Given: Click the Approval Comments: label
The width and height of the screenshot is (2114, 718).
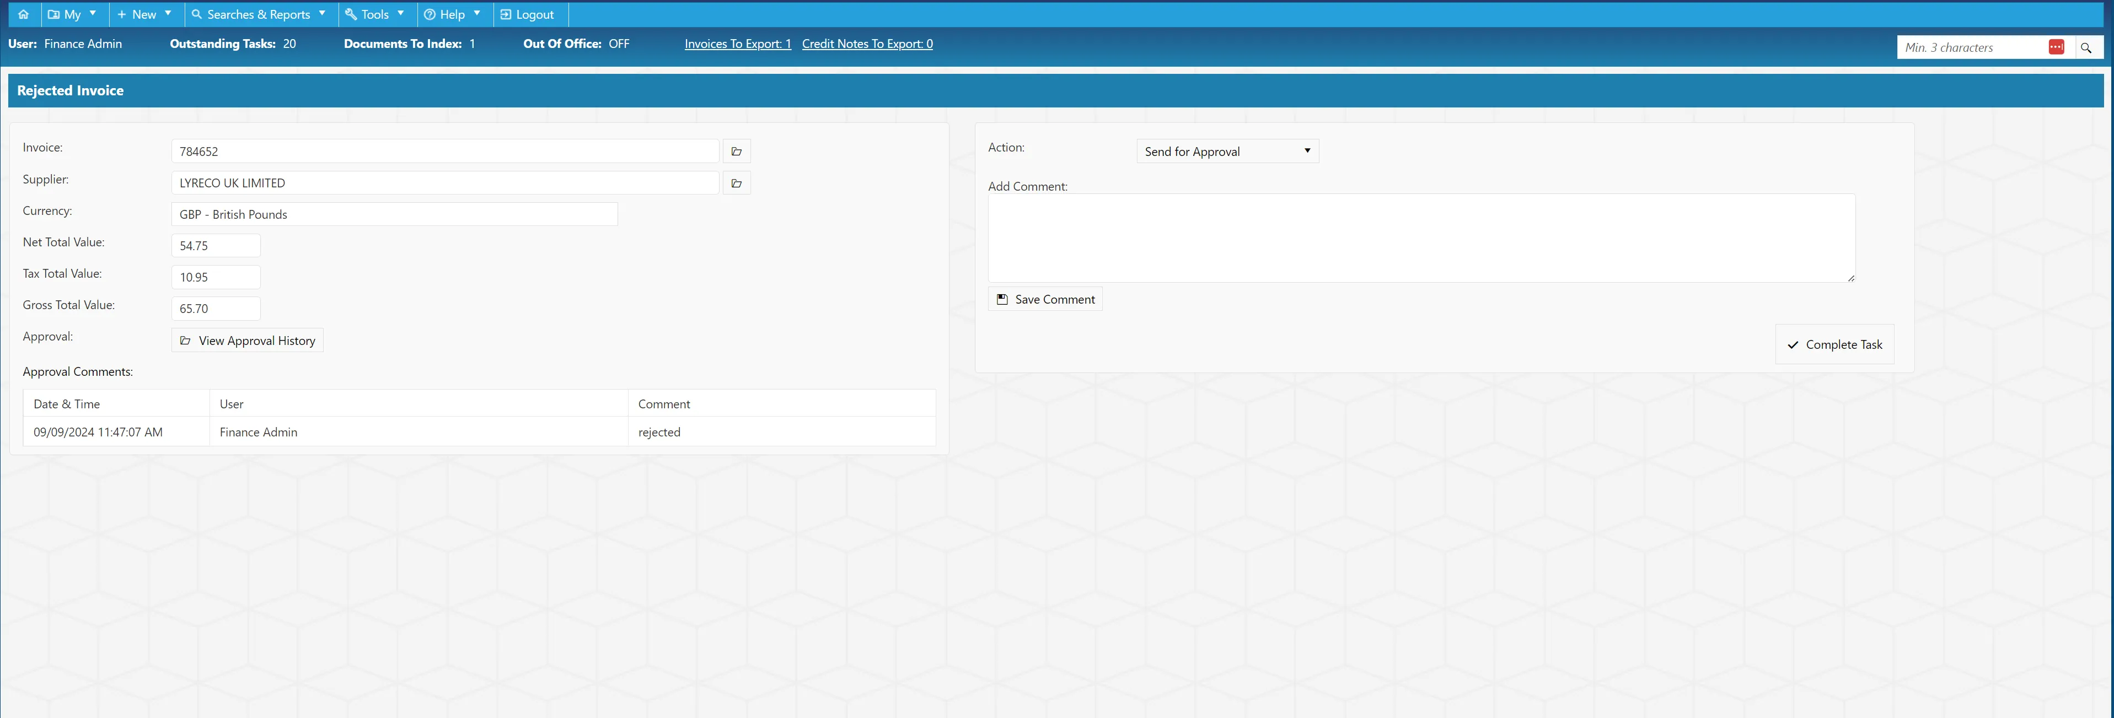Looking at the screenshot, I should click(x=78, y=372).
